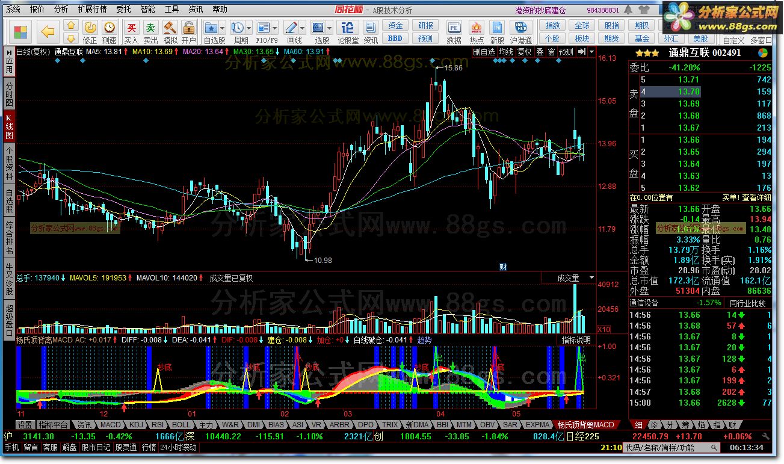784x464 pixels.
Task: Open the 修正 correction tool
Action: click(90, 31)
